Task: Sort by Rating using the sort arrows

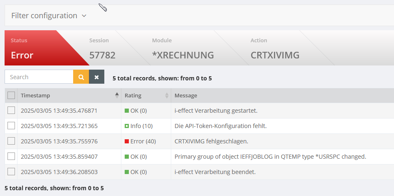Action: (167, 96)
